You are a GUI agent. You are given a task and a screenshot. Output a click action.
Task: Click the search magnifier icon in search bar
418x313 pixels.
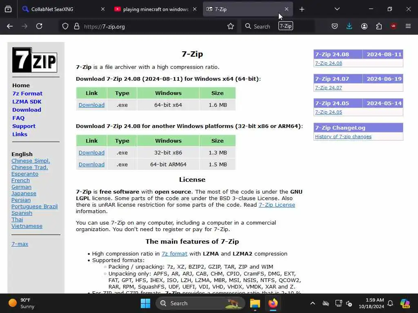(x=248, y=26)
